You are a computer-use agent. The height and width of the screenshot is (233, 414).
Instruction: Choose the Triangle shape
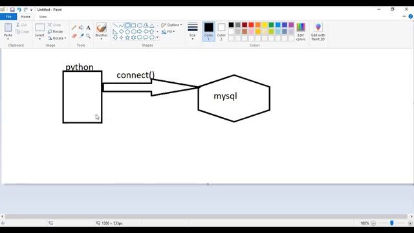pyautogui.click(x=152, y=26)
